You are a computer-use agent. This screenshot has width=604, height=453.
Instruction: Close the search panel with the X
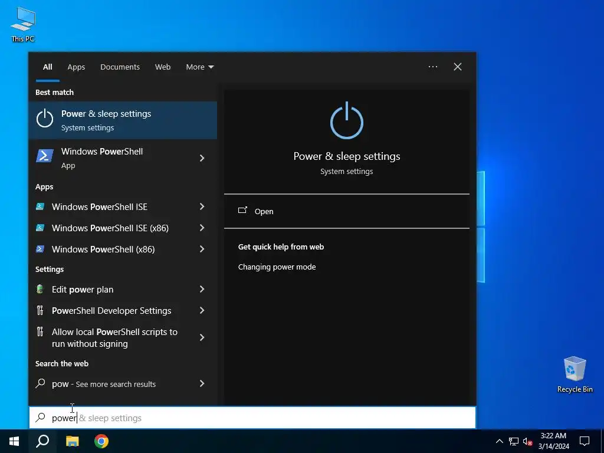(458, 67)
